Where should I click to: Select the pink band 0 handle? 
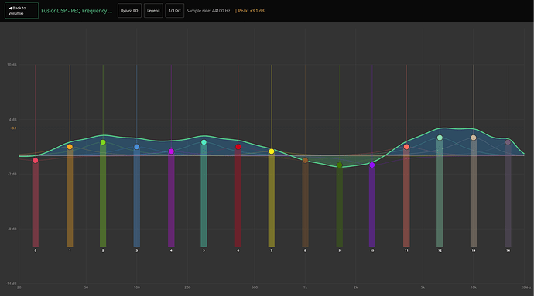pyautogui.click(x=36, y=160)
